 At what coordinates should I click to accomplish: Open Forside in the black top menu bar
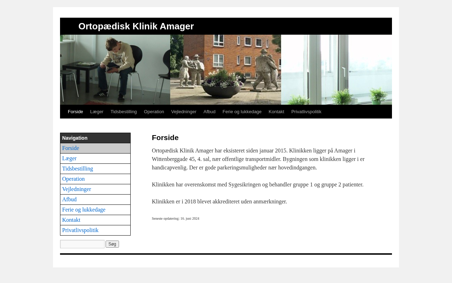(75, 112)
